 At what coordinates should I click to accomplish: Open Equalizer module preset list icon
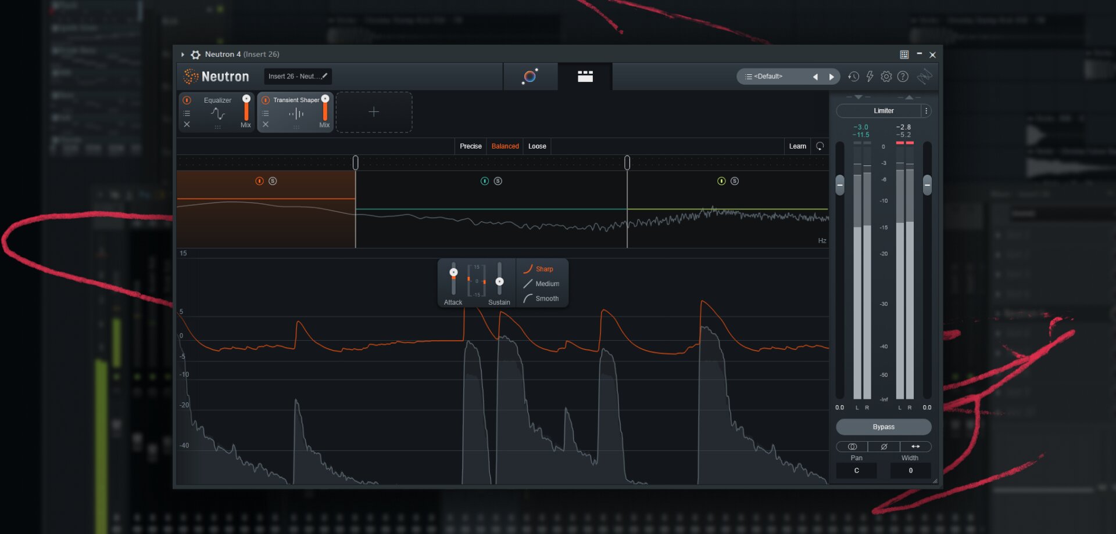(187, 113)
